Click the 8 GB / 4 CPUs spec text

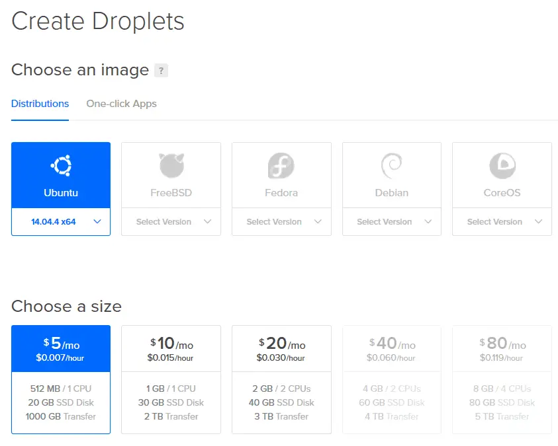(x=502, y=389)
